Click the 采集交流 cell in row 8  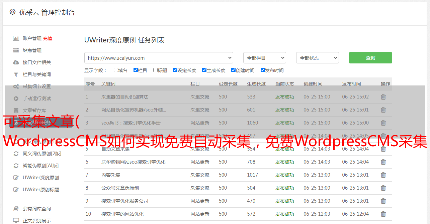(x=200, y=188)
